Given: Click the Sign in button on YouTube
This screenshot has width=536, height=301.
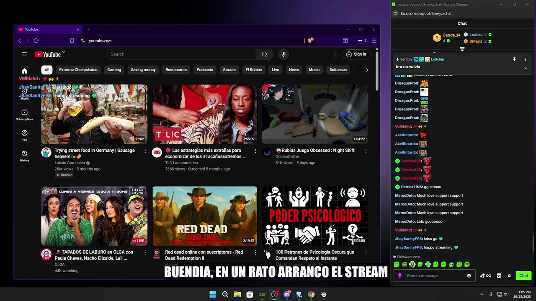Looking at the screenshot, I should [x=356, y=54].
